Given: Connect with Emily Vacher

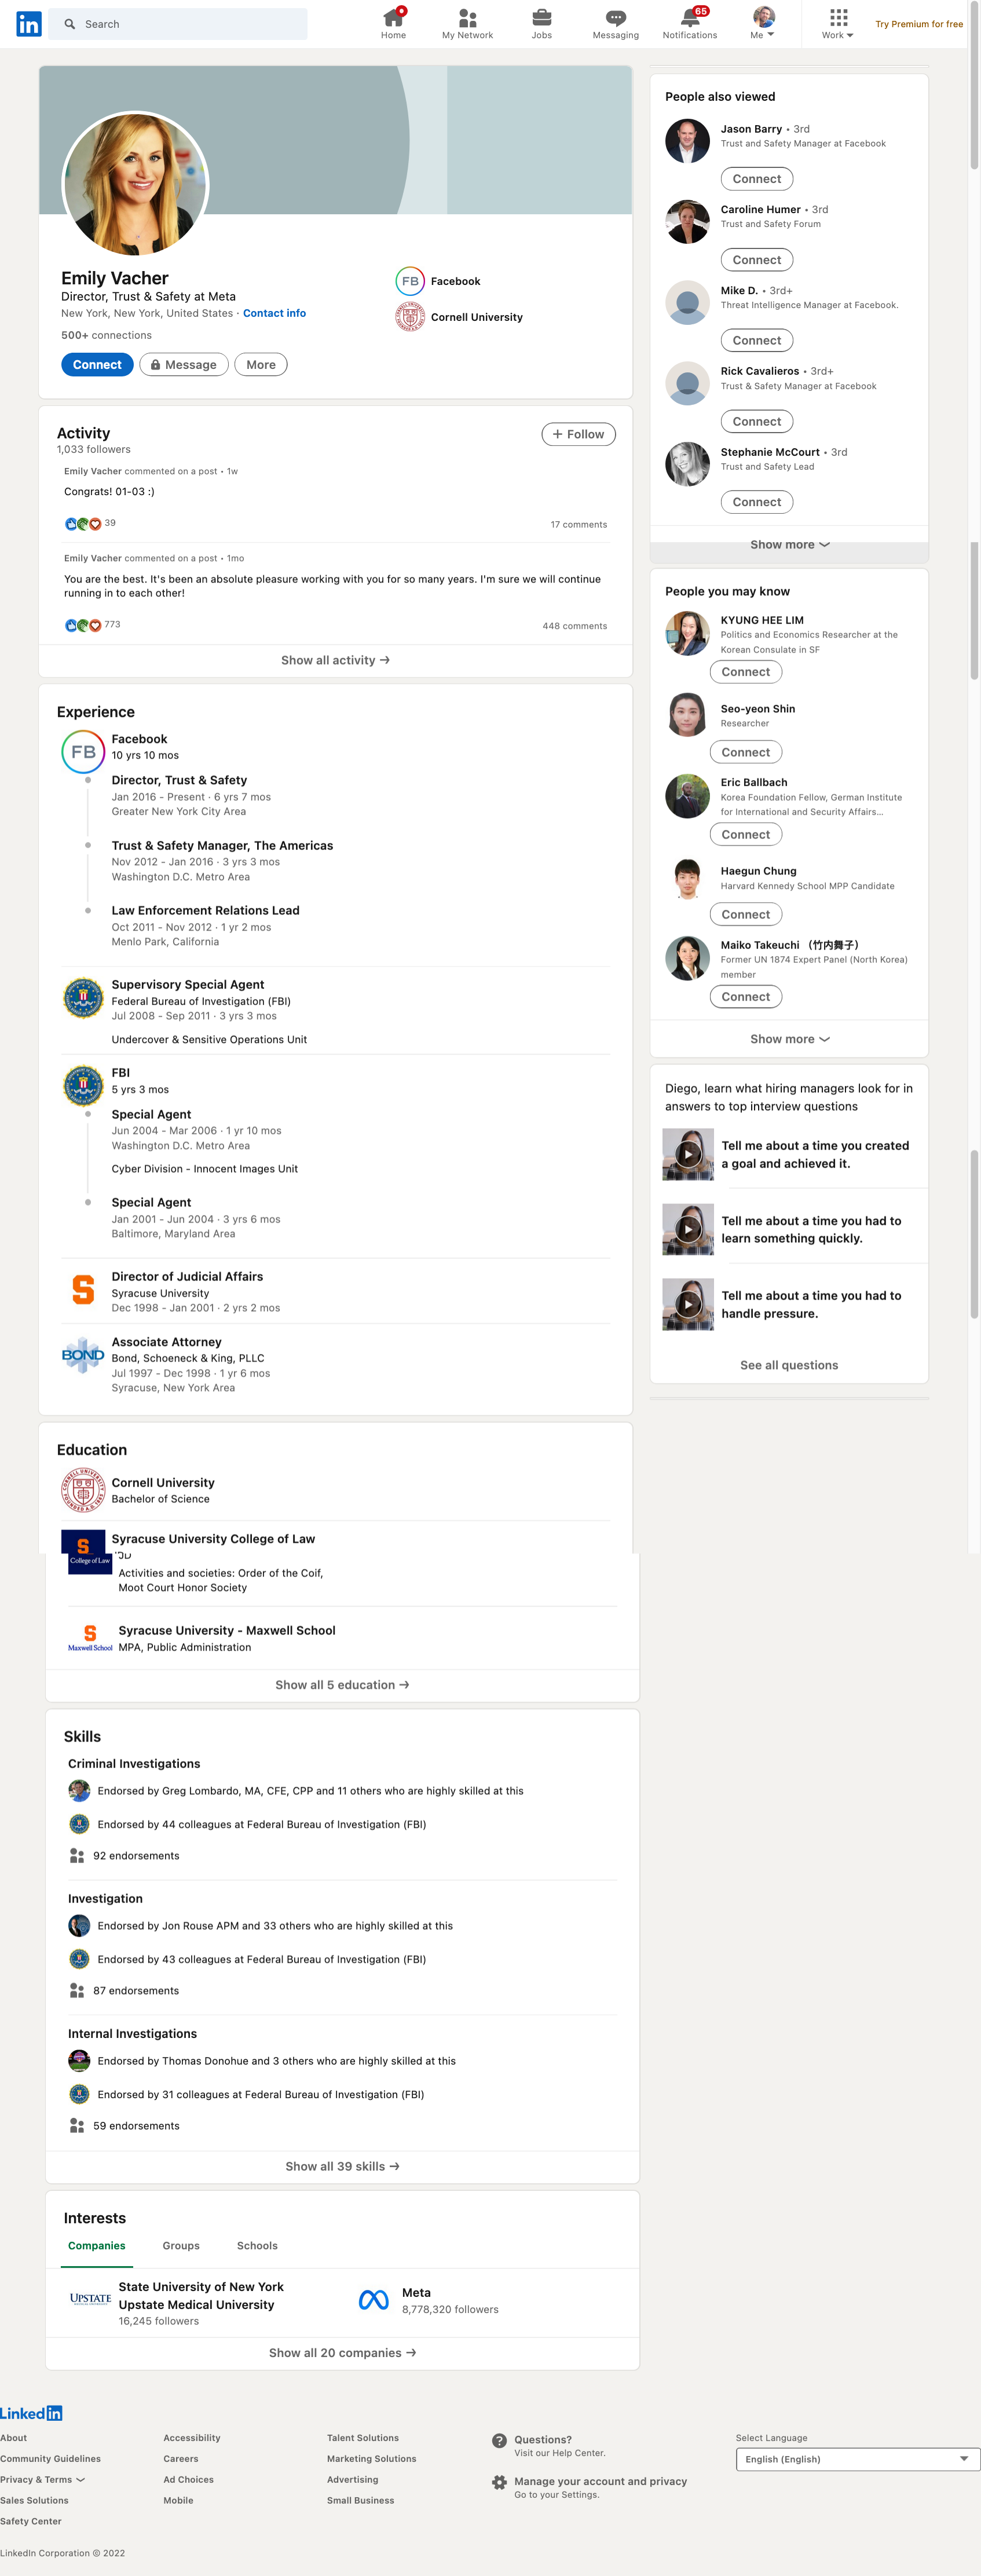Looking at the screenshot, I should coord(97,365).
